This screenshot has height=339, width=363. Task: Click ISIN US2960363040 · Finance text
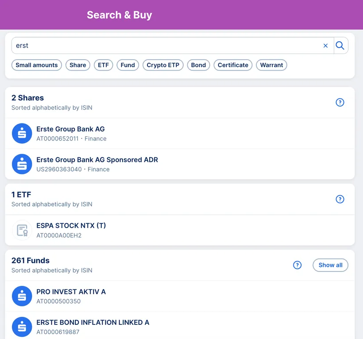[x=73, y=169]
